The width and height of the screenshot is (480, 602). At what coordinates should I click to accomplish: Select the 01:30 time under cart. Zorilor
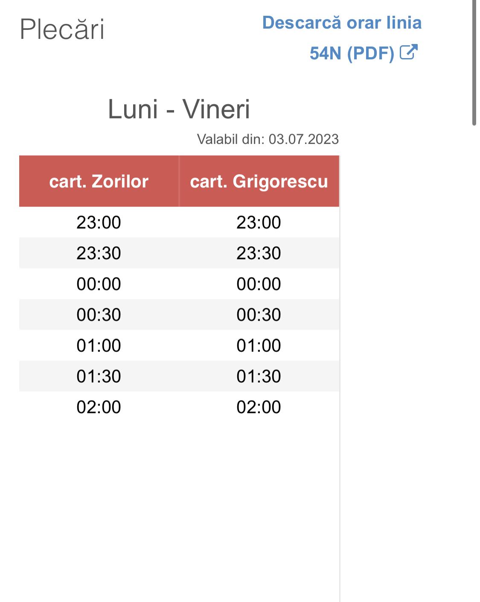pyautogui.click(x=99, y=376)
